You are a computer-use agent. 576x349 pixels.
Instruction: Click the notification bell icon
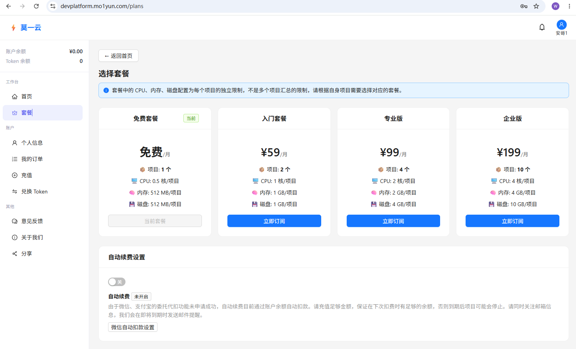click(542, 27)
